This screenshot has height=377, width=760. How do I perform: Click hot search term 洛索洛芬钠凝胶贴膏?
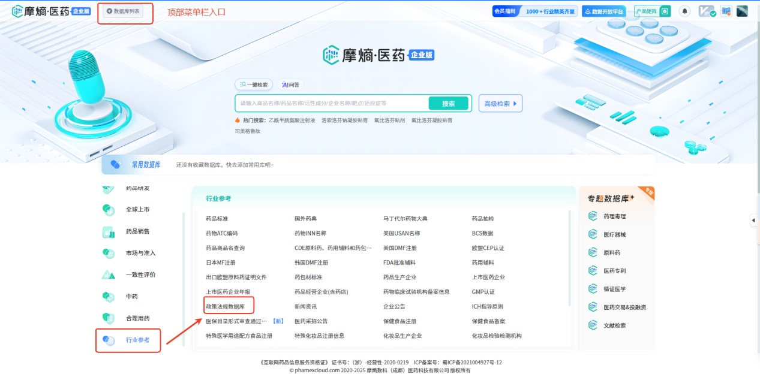[345, 120]
